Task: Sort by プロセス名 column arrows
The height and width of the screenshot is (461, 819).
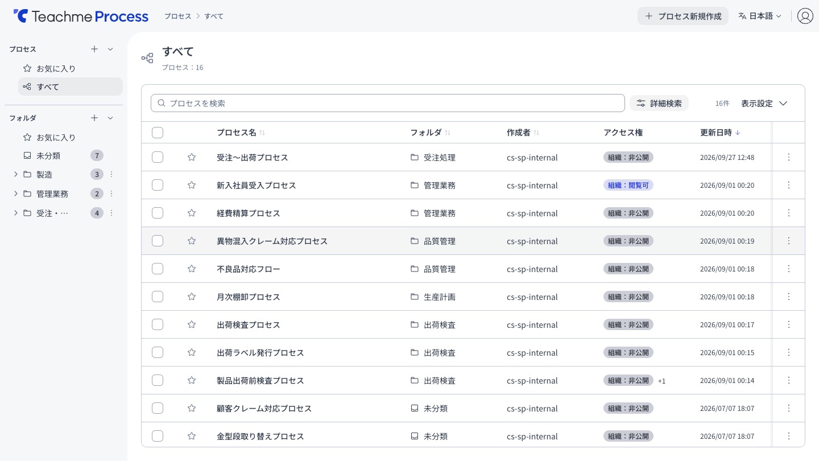Action: tap(262, 133)
